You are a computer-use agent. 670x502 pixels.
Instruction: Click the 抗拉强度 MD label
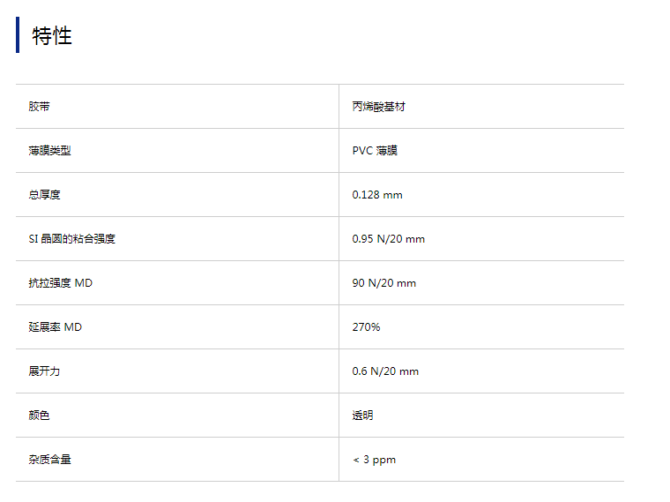click(x=60, y=283)
